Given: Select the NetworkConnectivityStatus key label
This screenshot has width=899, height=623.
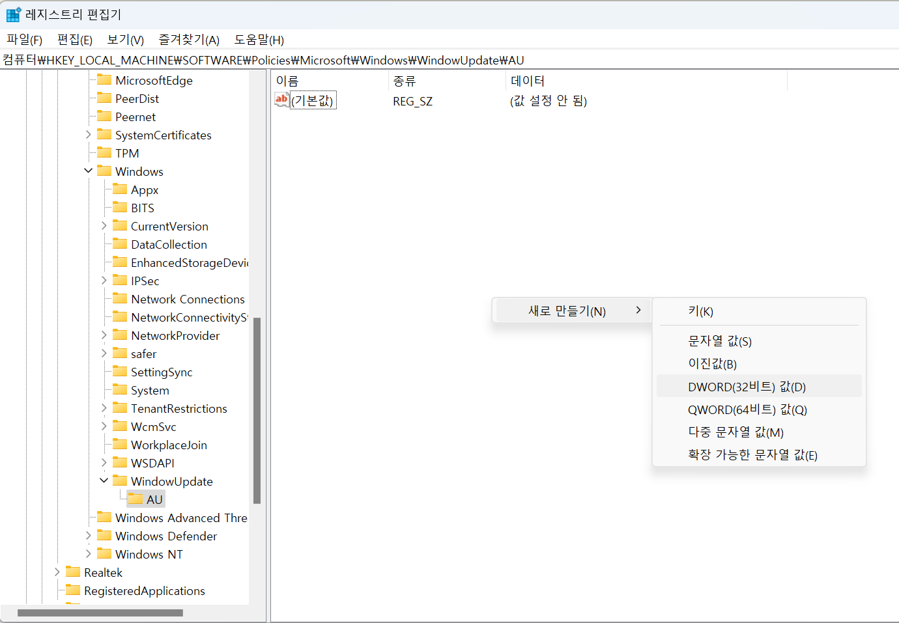Looking at the screenshot, I should click(x=190, y=317).
